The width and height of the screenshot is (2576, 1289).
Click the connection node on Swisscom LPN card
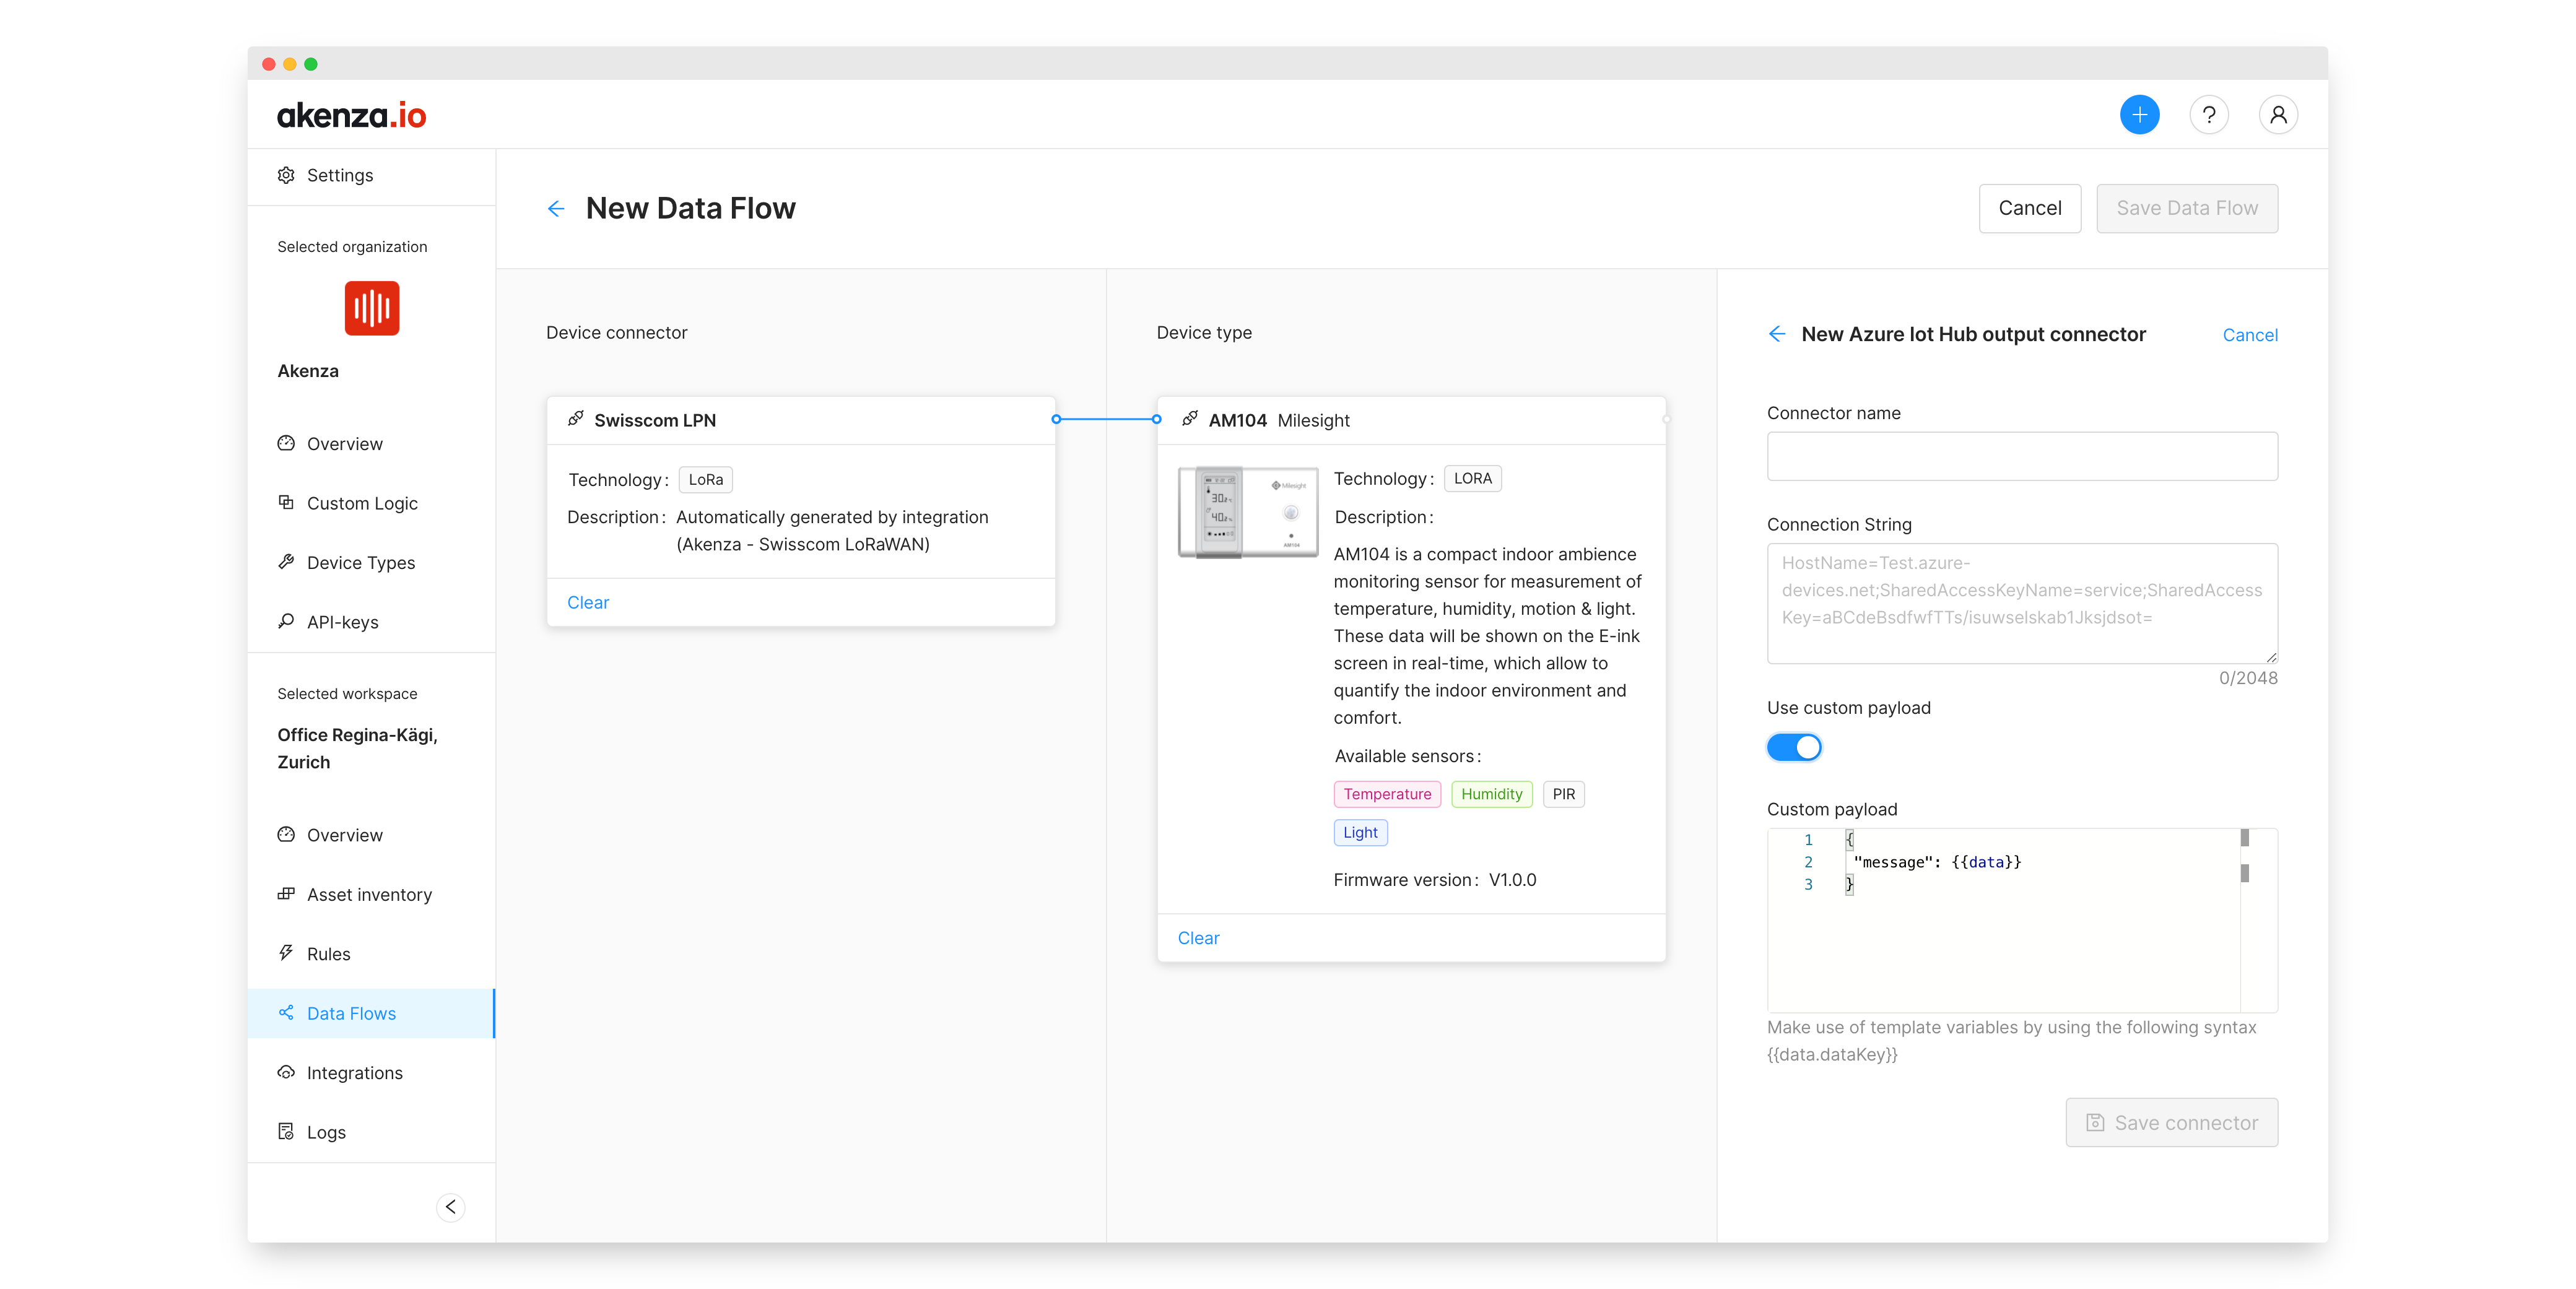(1056, 419)
